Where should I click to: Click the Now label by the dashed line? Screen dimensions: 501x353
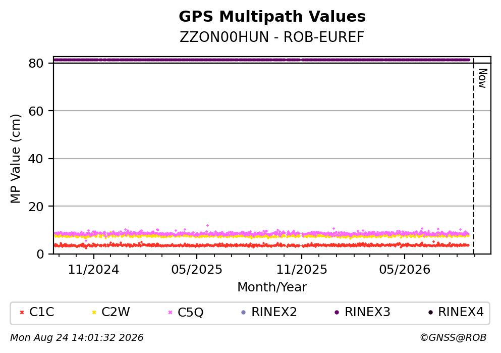pos(482,78)
